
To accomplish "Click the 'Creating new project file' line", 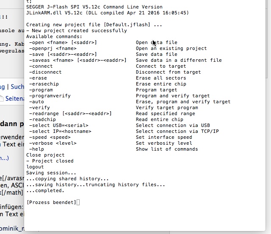I will [94, 25].
